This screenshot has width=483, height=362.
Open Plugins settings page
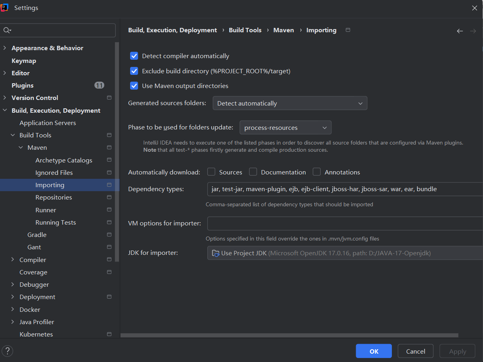point(22,85)
